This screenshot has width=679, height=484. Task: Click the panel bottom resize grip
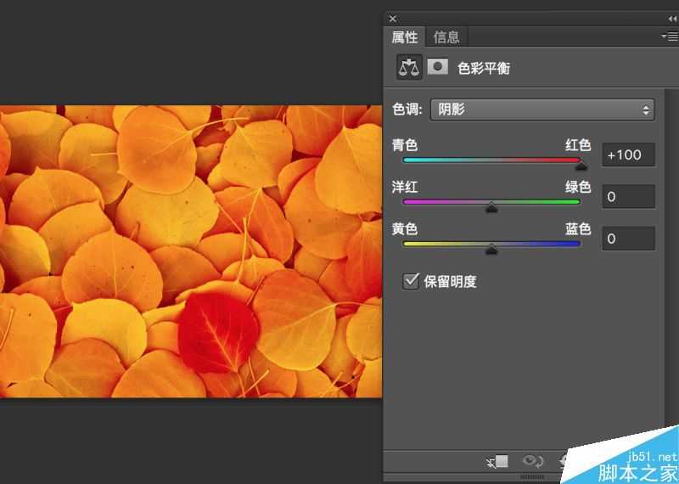(532, 478)
